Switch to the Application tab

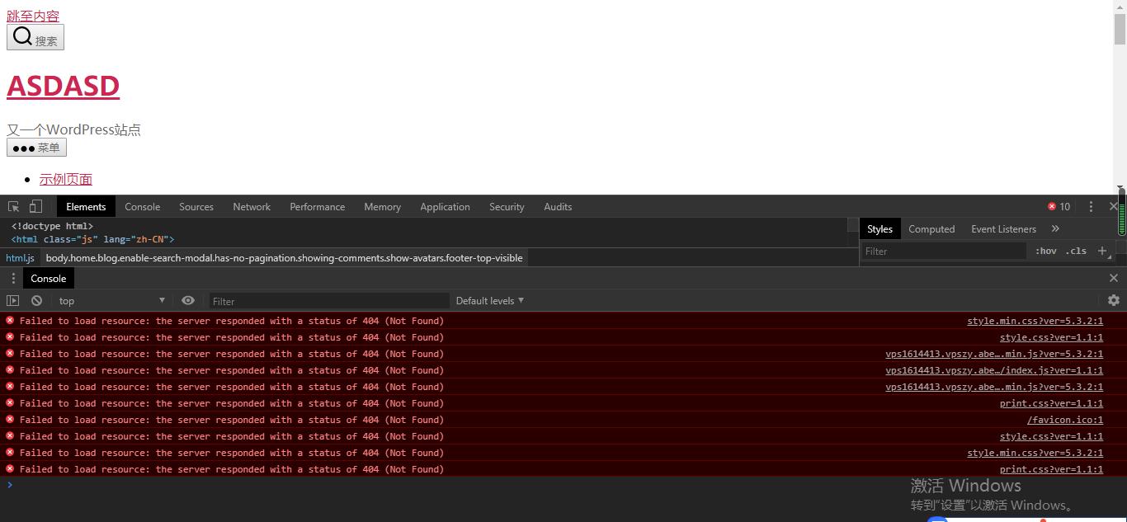click(445, 207)
